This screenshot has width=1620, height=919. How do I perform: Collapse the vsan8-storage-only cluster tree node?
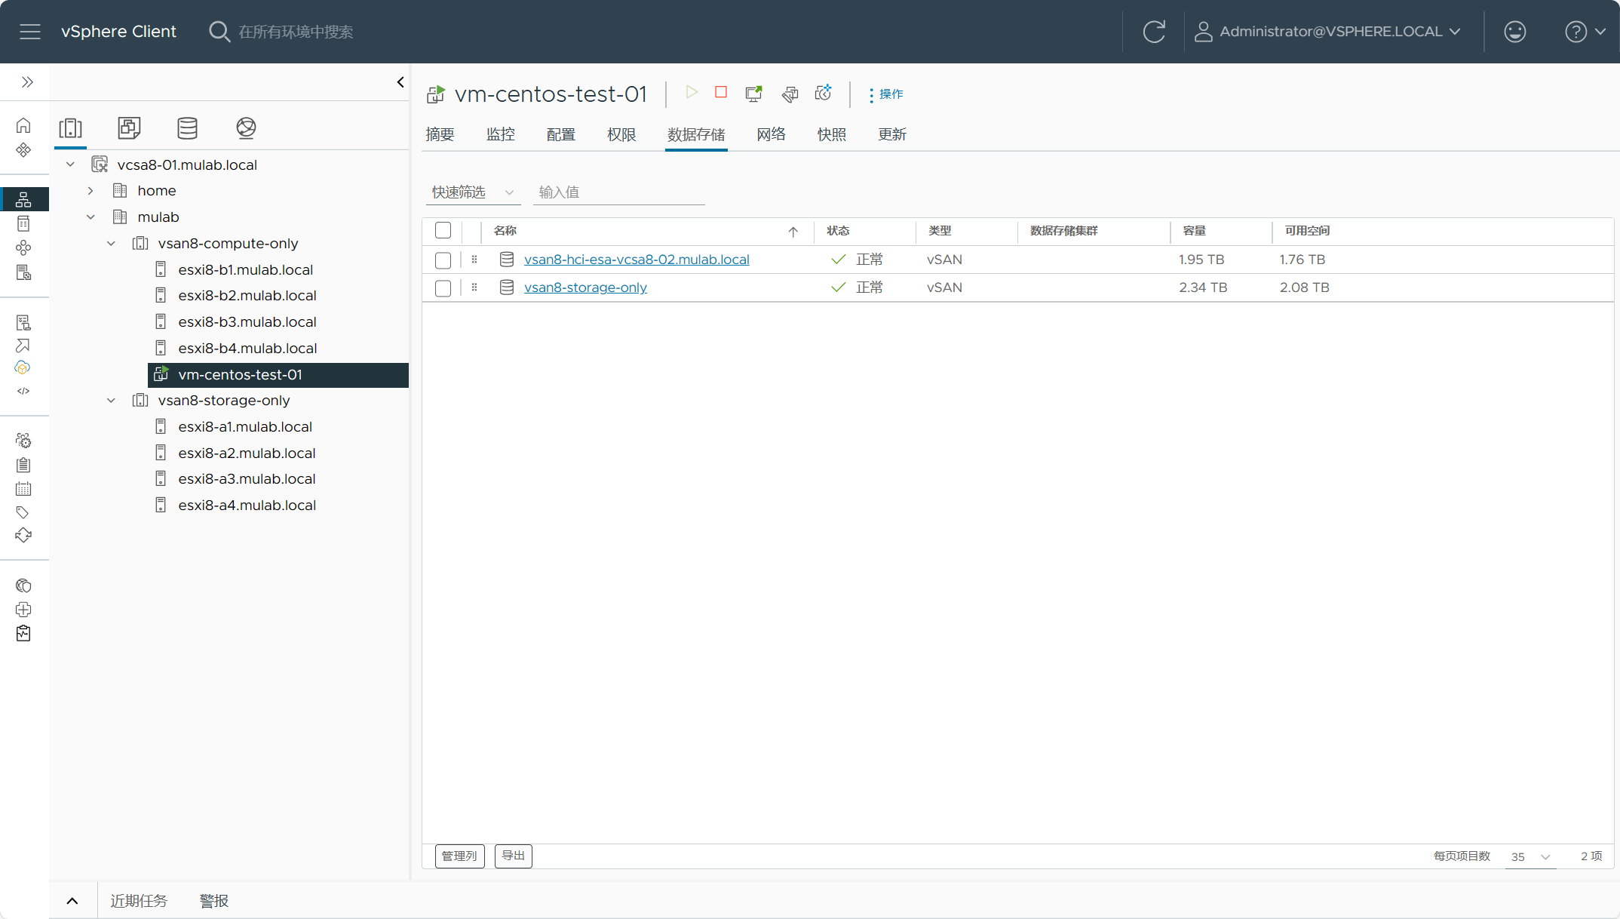111,401
